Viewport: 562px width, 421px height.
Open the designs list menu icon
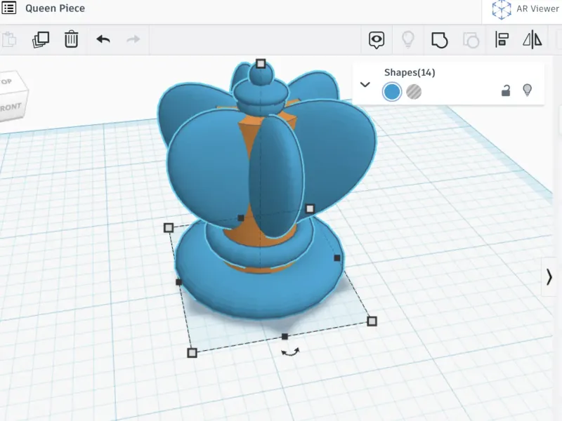tap(8, 8)
